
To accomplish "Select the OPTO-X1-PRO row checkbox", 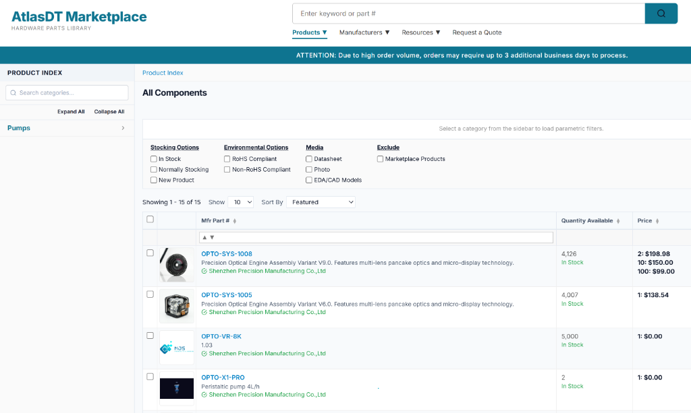I will click(x=150, y=377).
